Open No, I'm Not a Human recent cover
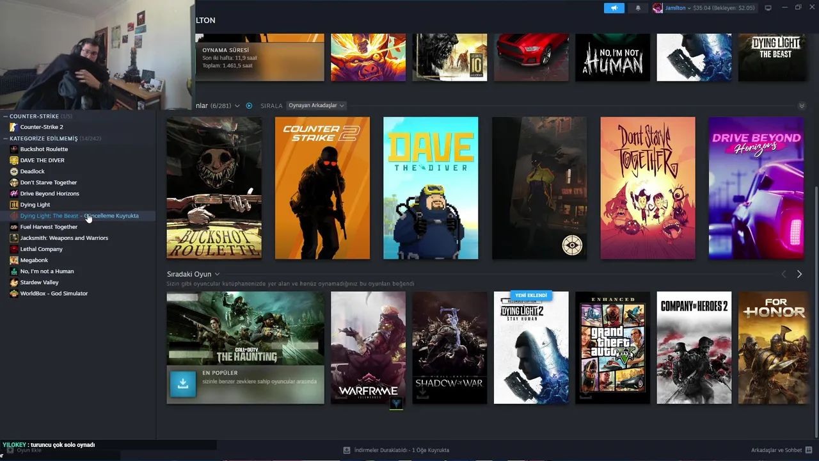Screen dimensions: 819x461 [613, 58]
